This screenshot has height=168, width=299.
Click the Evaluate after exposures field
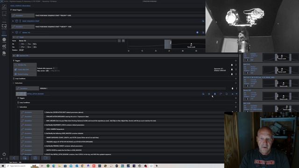[x=55, y=68]
